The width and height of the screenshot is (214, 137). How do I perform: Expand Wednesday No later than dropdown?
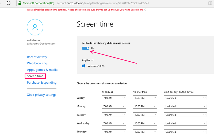[145, 123]
